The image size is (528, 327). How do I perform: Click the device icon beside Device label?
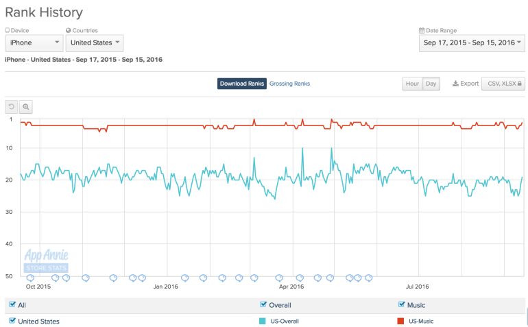[8, 30]
